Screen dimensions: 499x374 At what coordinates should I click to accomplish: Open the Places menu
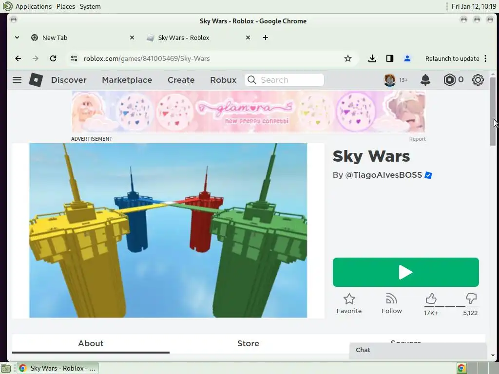[x=66, y=6]
